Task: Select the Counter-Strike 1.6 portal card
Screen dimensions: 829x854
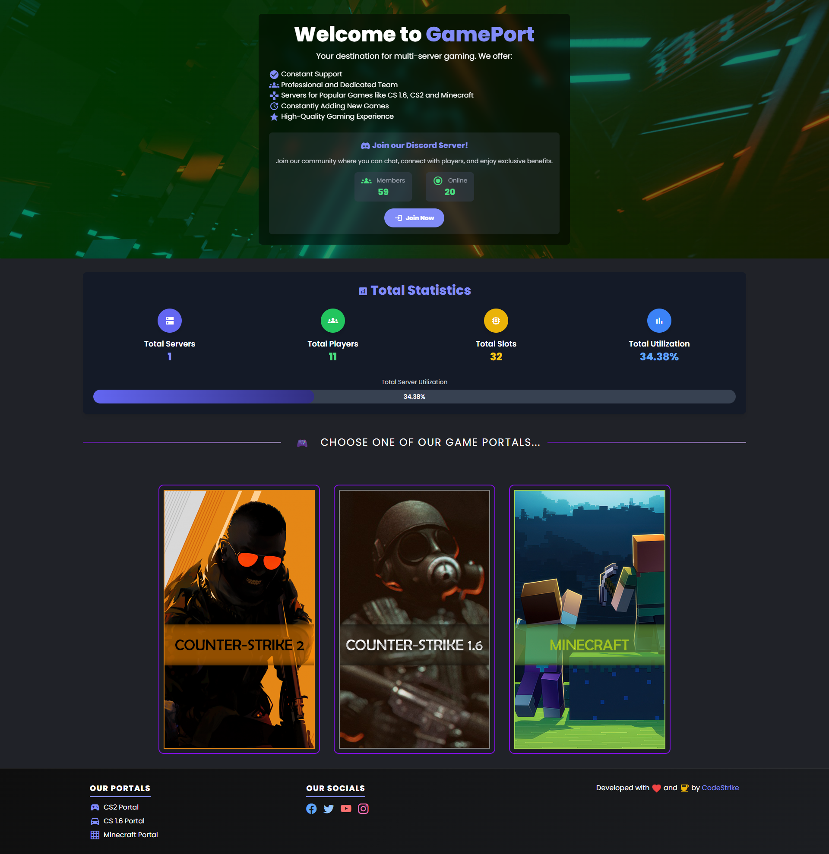Action: point(414,619)
